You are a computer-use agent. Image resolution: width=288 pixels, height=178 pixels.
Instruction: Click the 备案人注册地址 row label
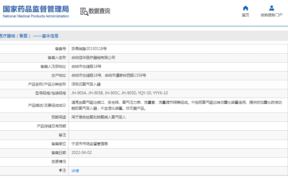point(53,67)
